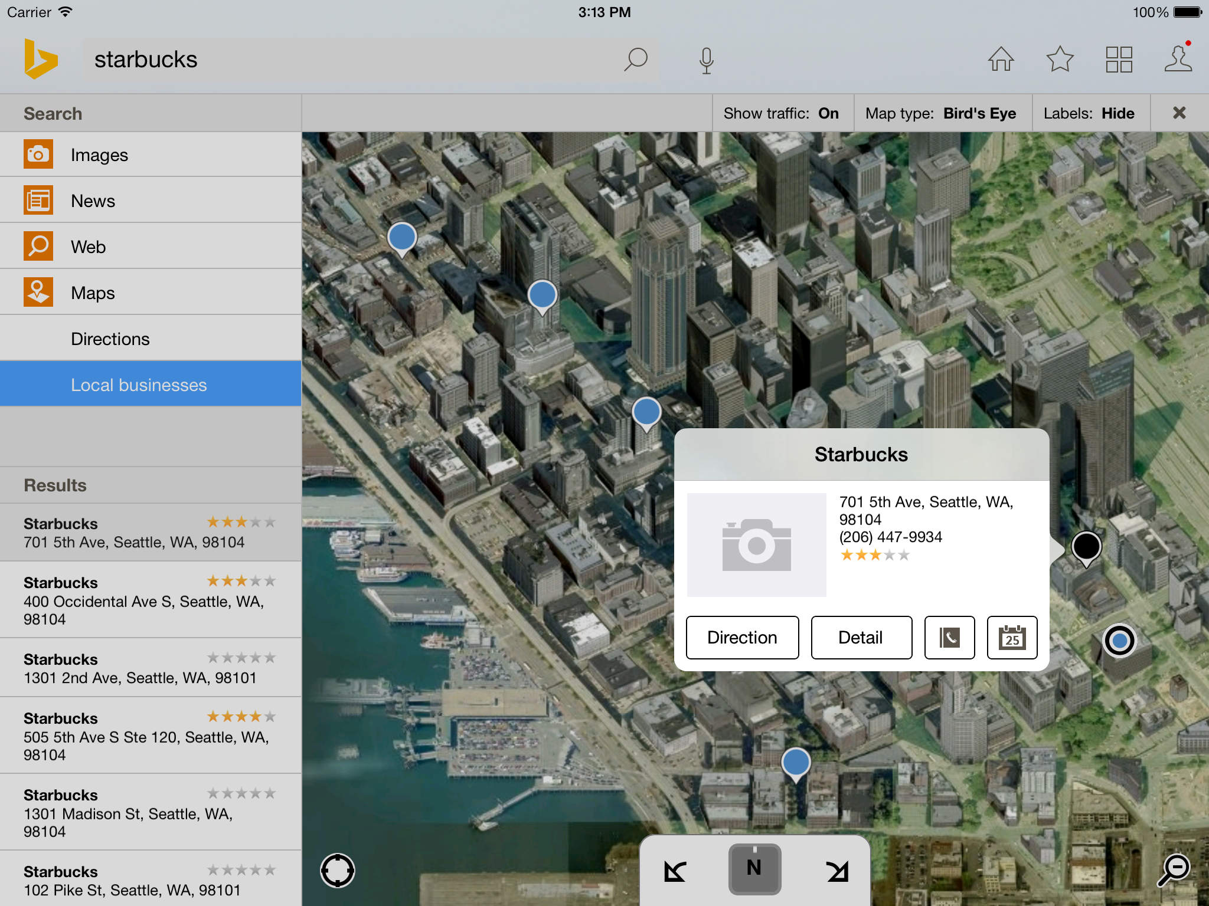The width and height of the screenshot is (1209, 906).
Task: Rotate map counterclockwise with left arrow
Action: tap(675, 871)
